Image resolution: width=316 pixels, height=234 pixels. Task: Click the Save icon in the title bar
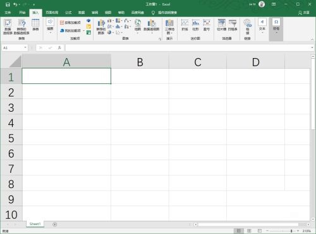tap(8, 4)
